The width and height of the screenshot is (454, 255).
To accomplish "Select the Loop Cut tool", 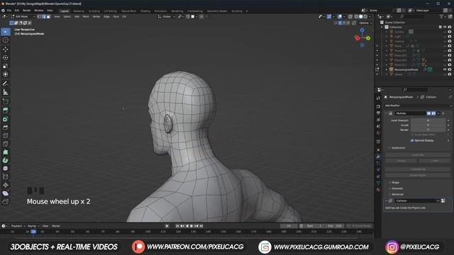I will tap(6, 135).
